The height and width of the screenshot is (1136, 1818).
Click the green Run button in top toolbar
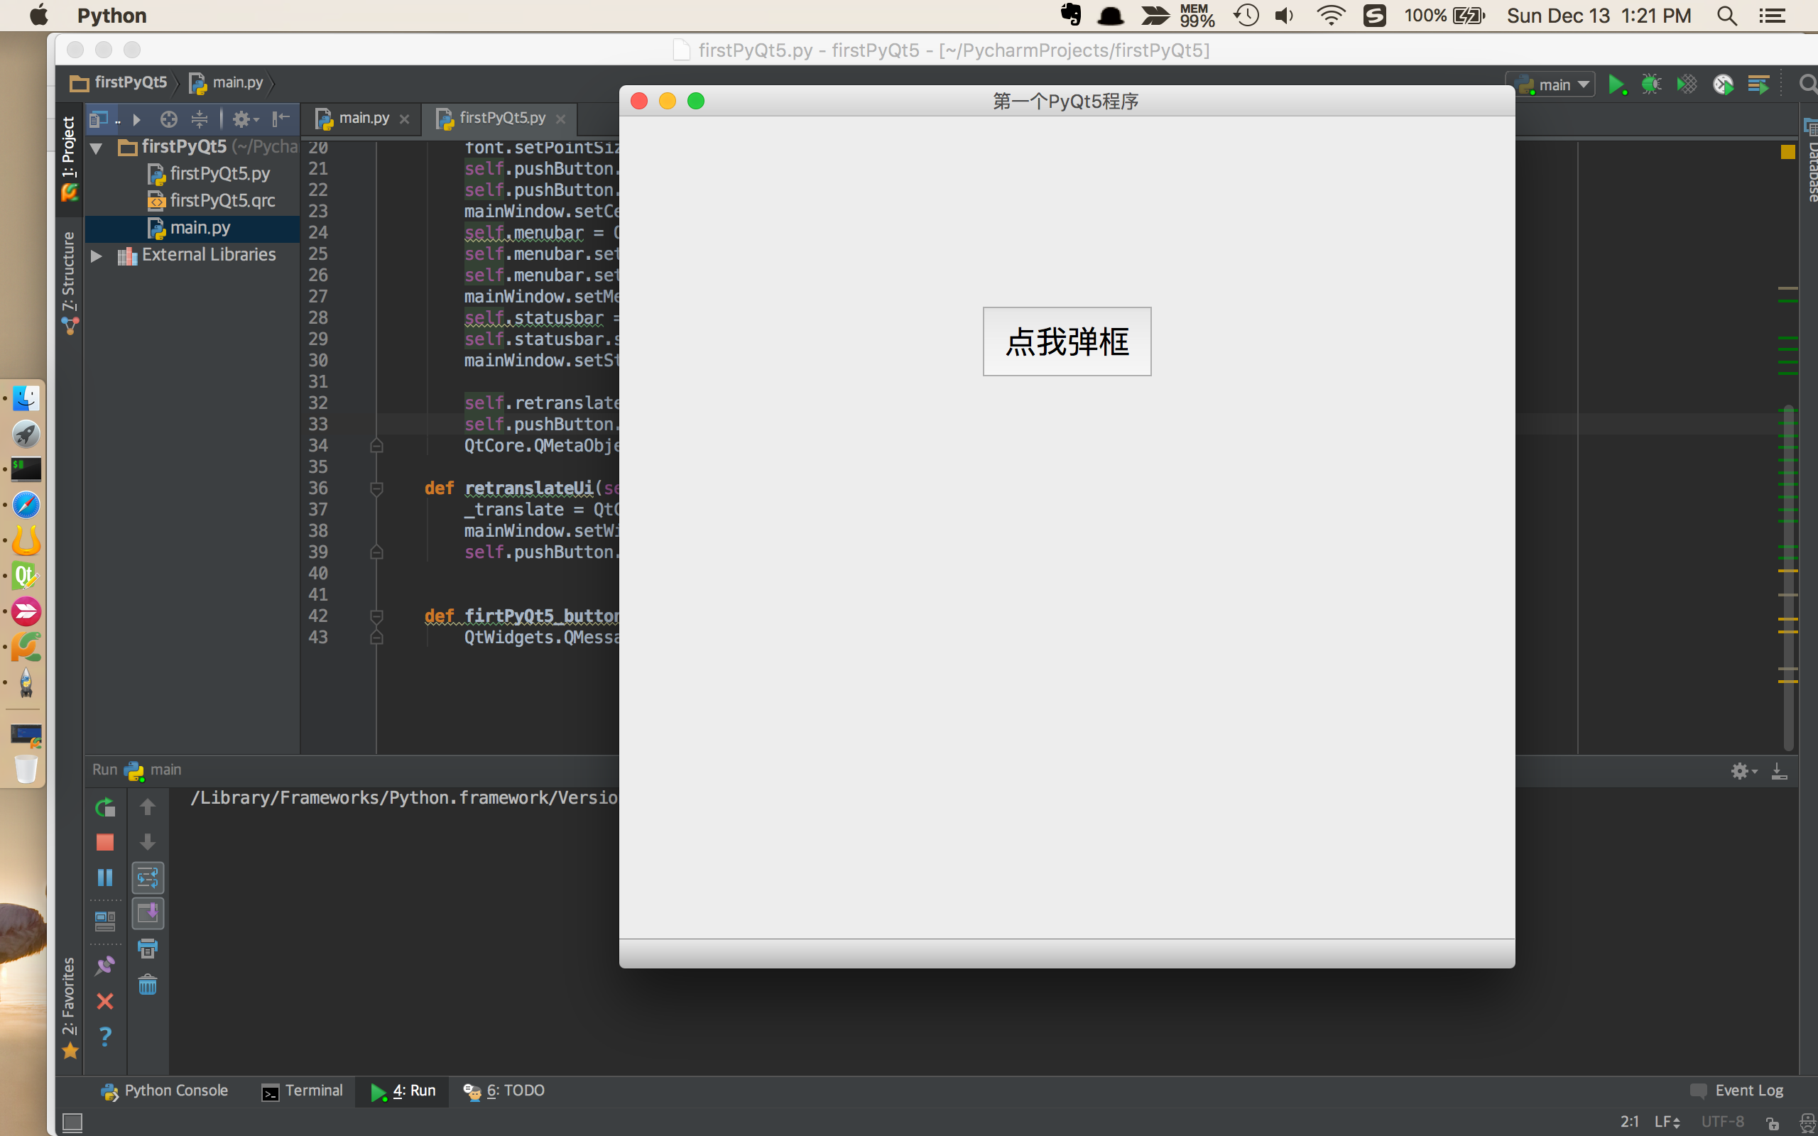[1616, 85]
